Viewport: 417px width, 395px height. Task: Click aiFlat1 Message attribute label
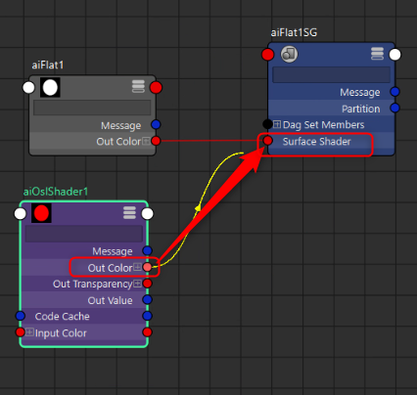pyautogui.click(x=120, y=126)
